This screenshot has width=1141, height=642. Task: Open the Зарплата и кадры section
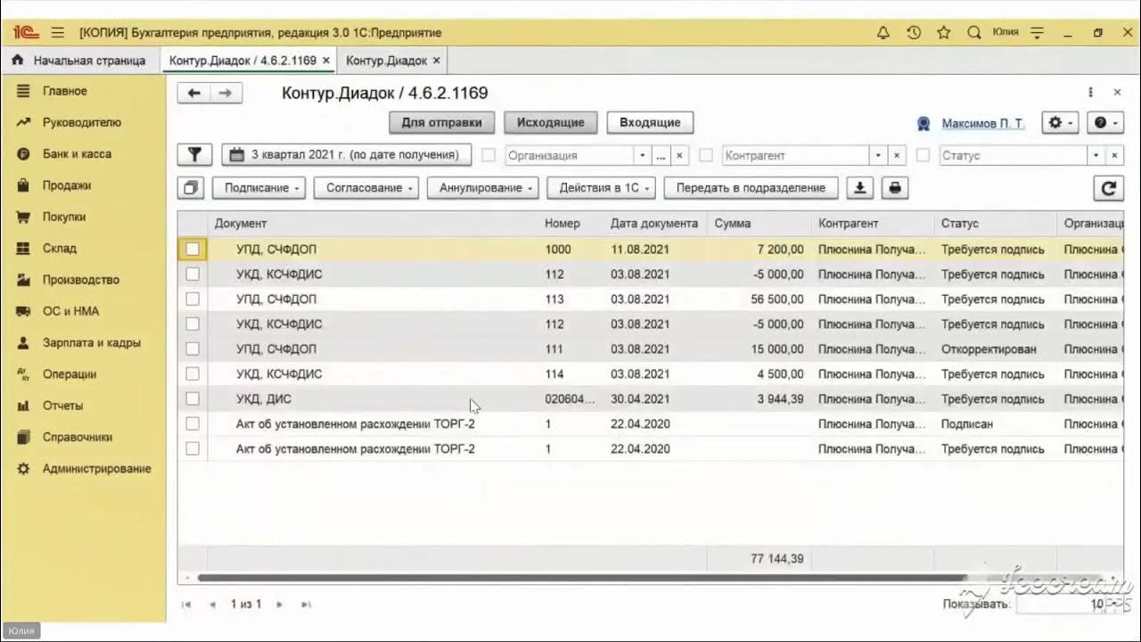92,342
